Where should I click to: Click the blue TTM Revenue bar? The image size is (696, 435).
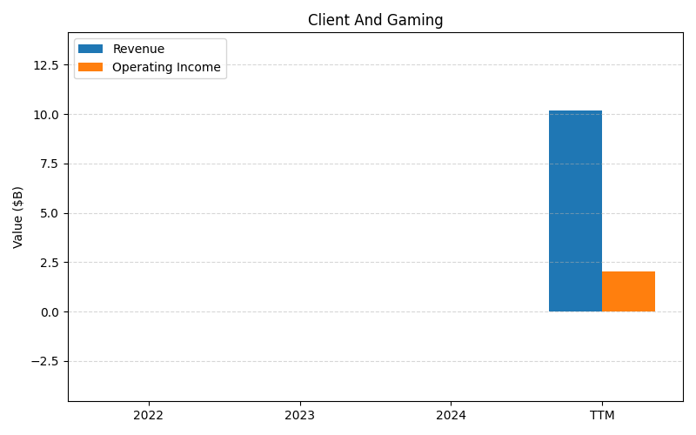pos(575,211)
